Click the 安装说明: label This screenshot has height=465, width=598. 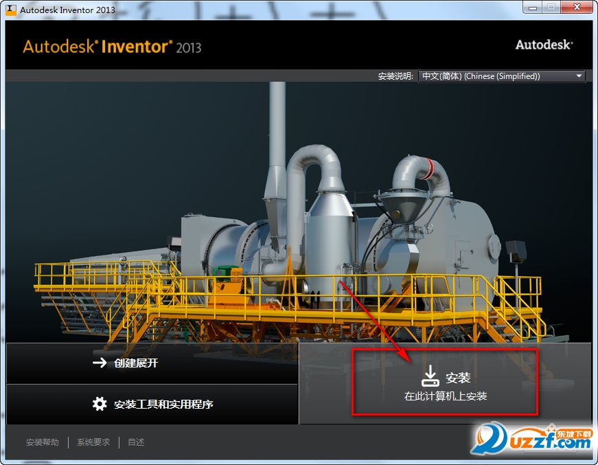(395, 76)
